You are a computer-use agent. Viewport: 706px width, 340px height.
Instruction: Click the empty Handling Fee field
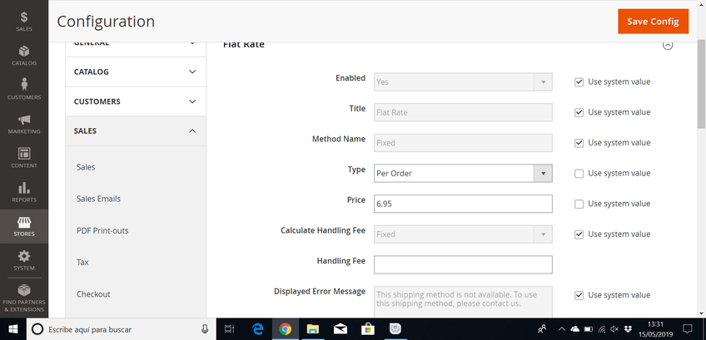tap(463, 264)
